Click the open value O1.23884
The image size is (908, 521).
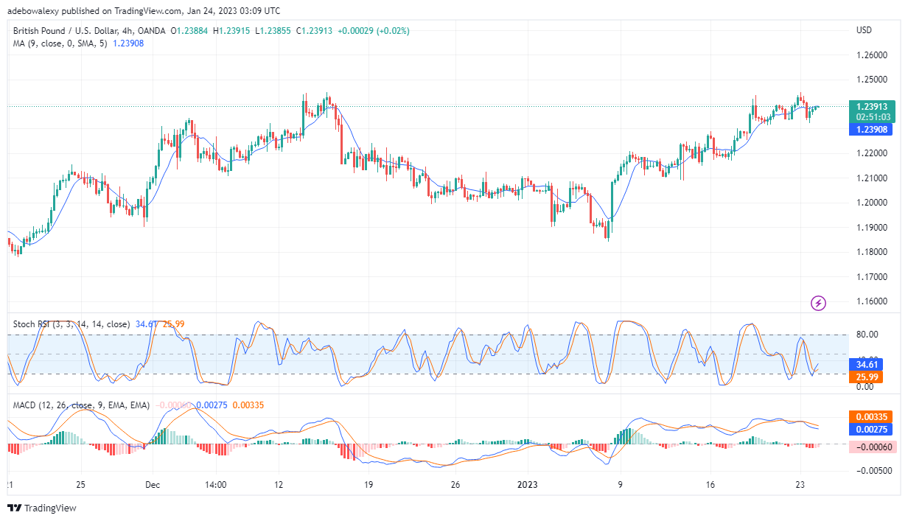tap(189, 31)
